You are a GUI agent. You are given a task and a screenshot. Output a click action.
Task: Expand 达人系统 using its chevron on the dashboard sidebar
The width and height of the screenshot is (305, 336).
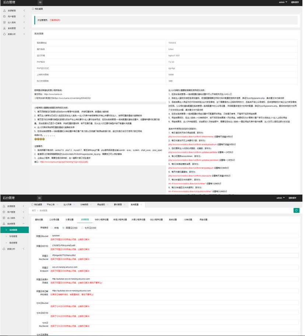24,22
